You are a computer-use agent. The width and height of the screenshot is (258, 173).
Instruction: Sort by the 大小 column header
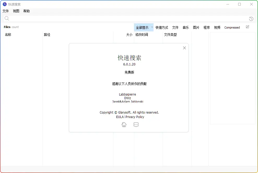tap(129, 35)
